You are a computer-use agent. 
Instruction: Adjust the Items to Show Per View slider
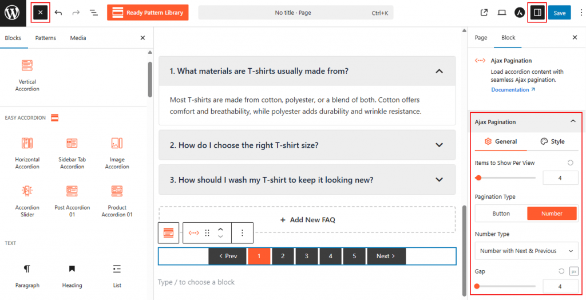coord(478,178)
